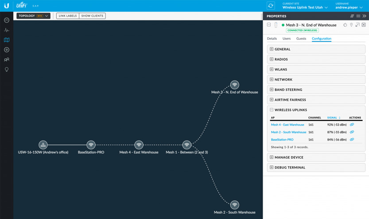This screenshot has height=219, width=369.
Task: Switch properties to staggered-lines view icon
Action: point(352,16)
